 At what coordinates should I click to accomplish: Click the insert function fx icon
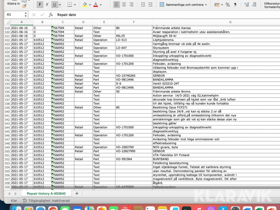pyautogui.click(x=51, y=15)
